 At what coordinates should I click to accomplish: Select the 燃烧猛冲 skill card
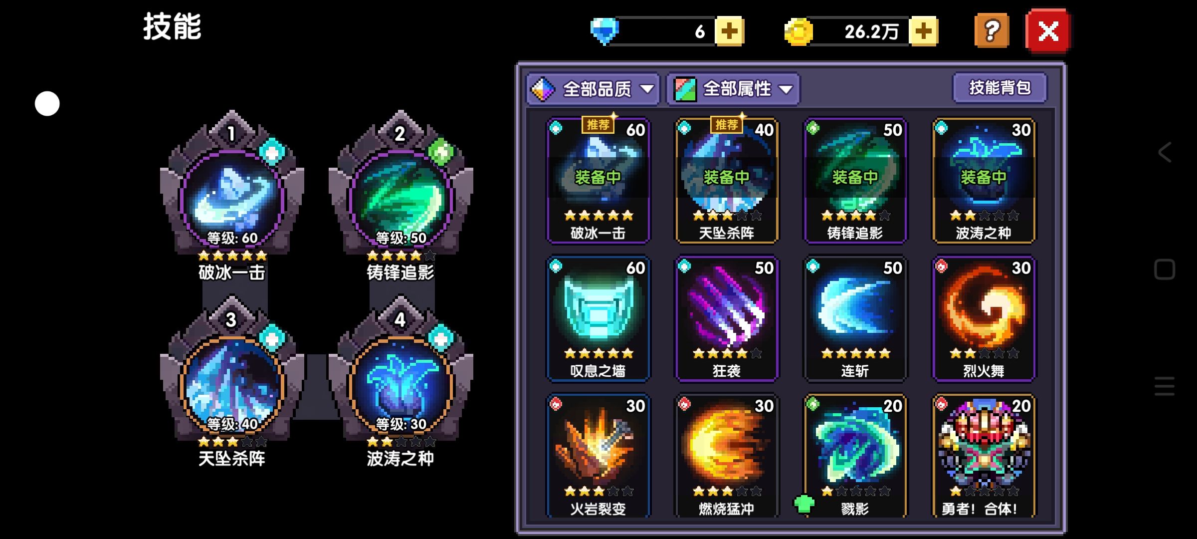click(727, 456)
